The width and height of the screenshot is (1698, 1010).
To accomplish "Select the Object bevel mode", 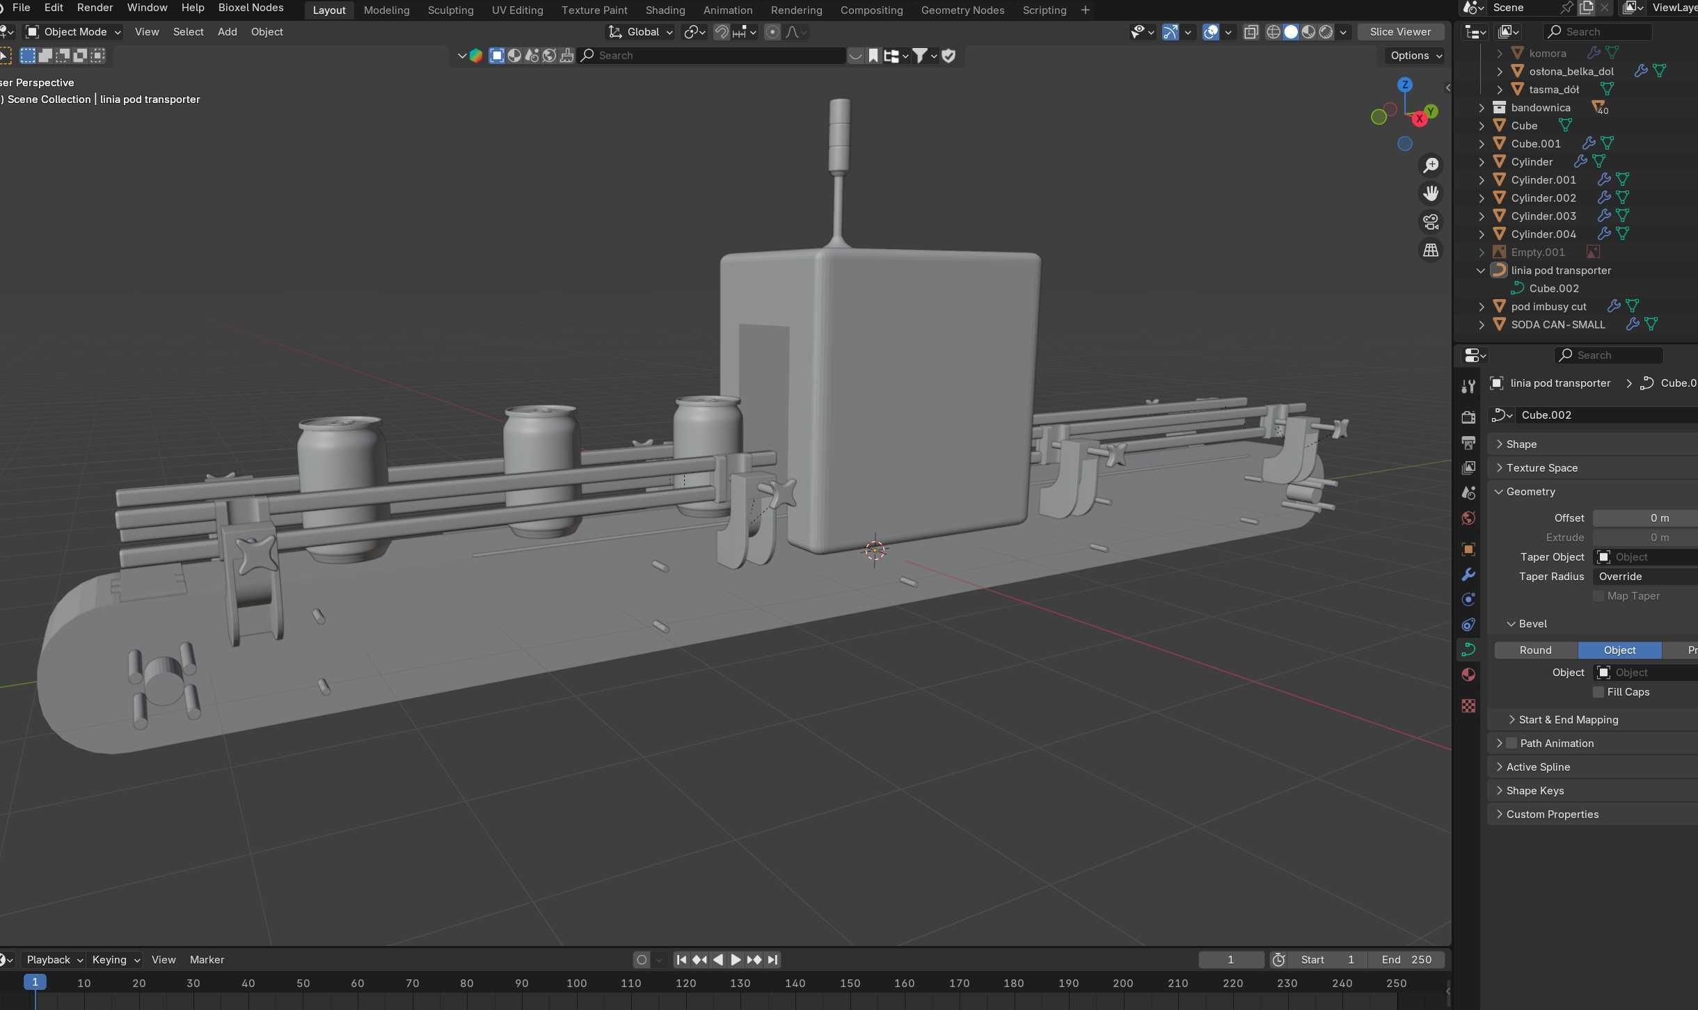I will point(1619,650).
